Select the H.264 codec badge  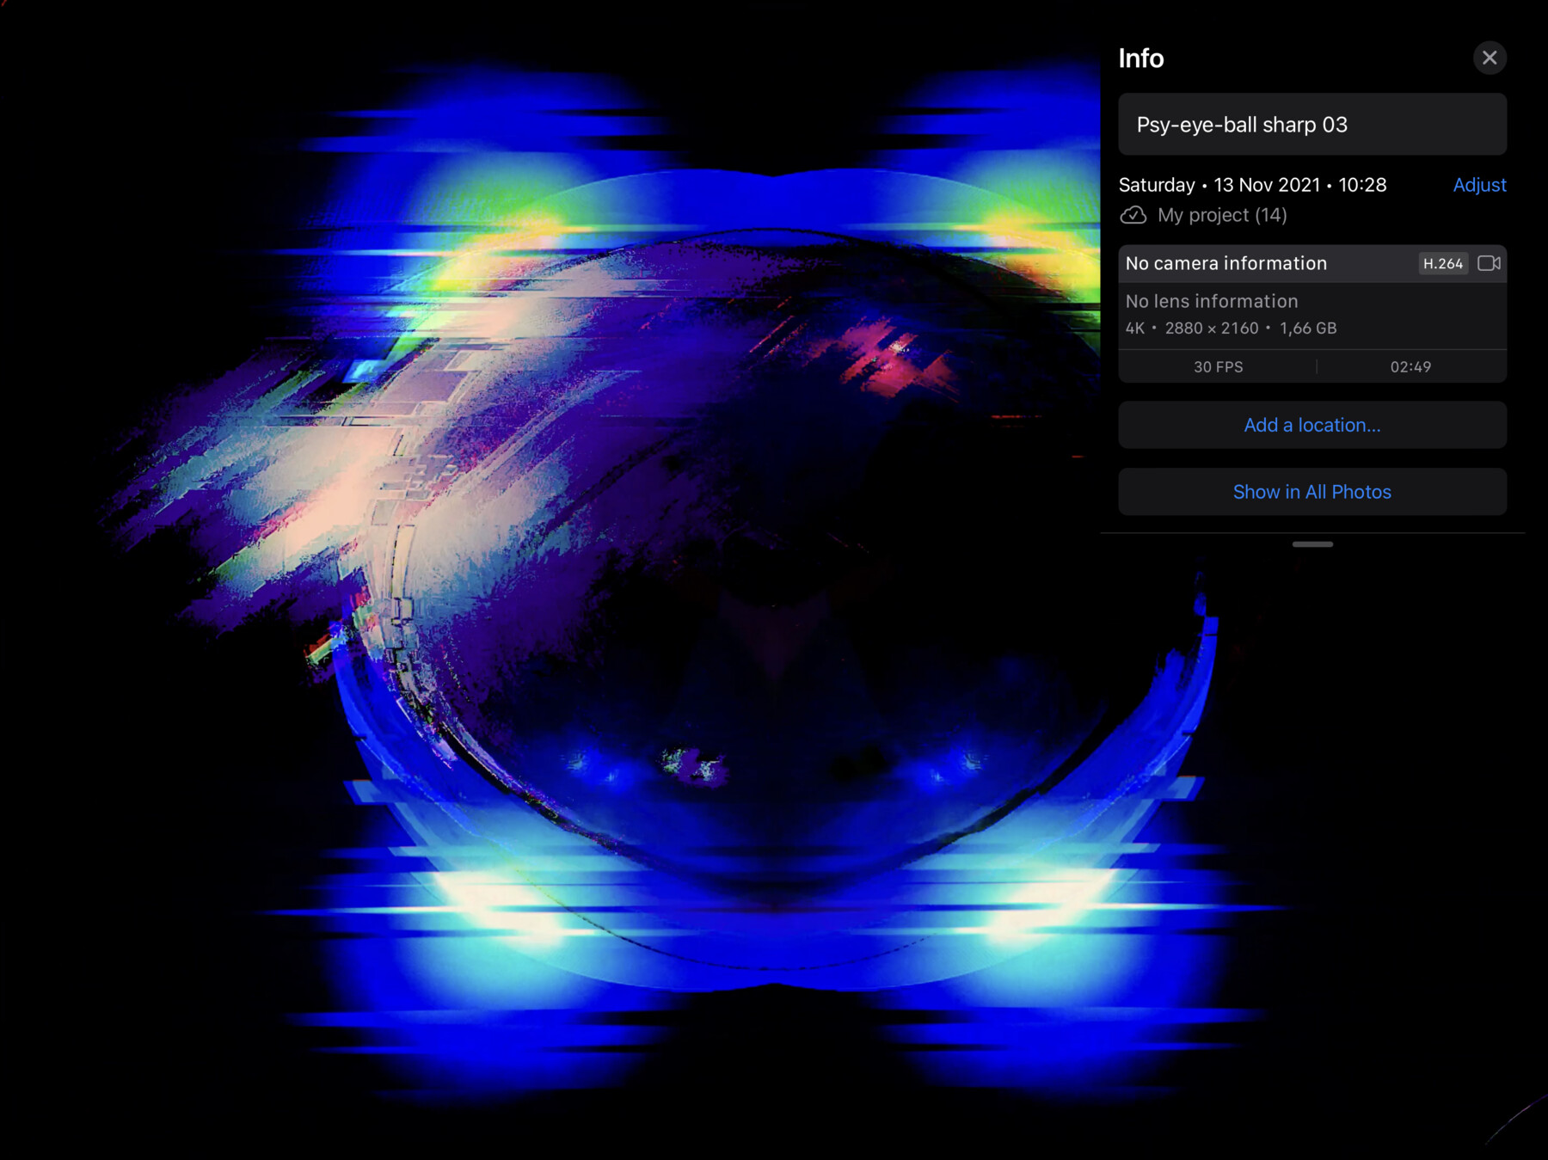pyautogui.click(x=1443, y=263)
